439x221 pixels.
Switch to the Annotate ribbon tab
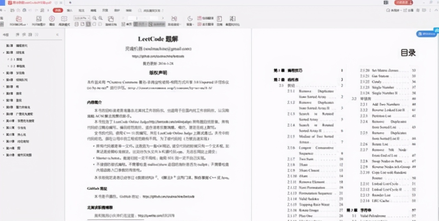[81, 10]
